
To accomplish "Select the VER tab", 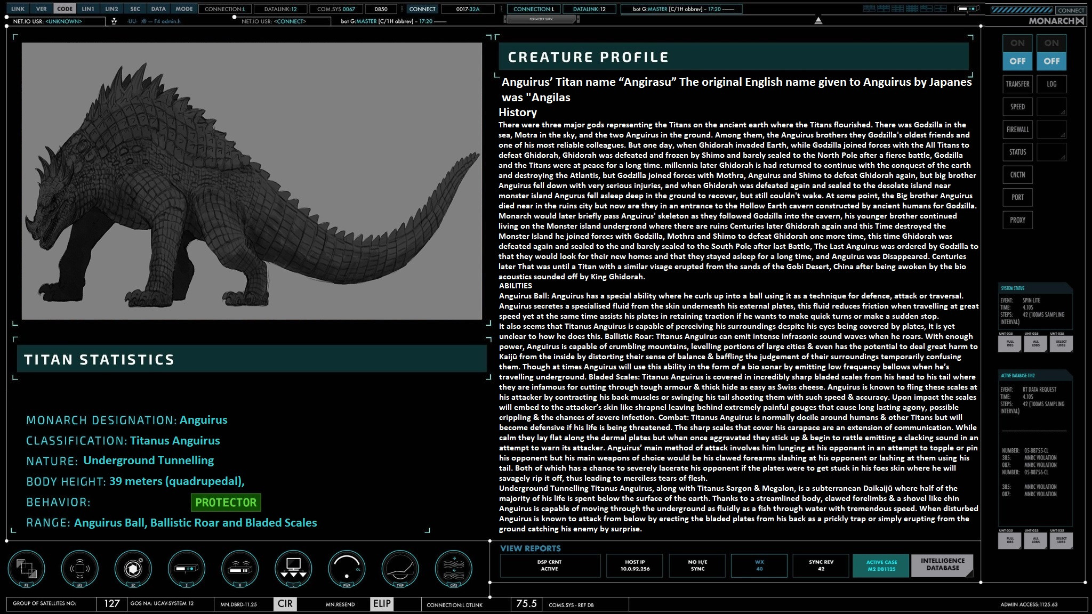I will 42,9.
